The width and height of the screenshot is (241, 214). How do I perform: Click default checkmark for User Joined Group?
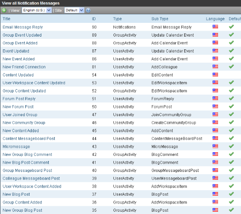231,114
